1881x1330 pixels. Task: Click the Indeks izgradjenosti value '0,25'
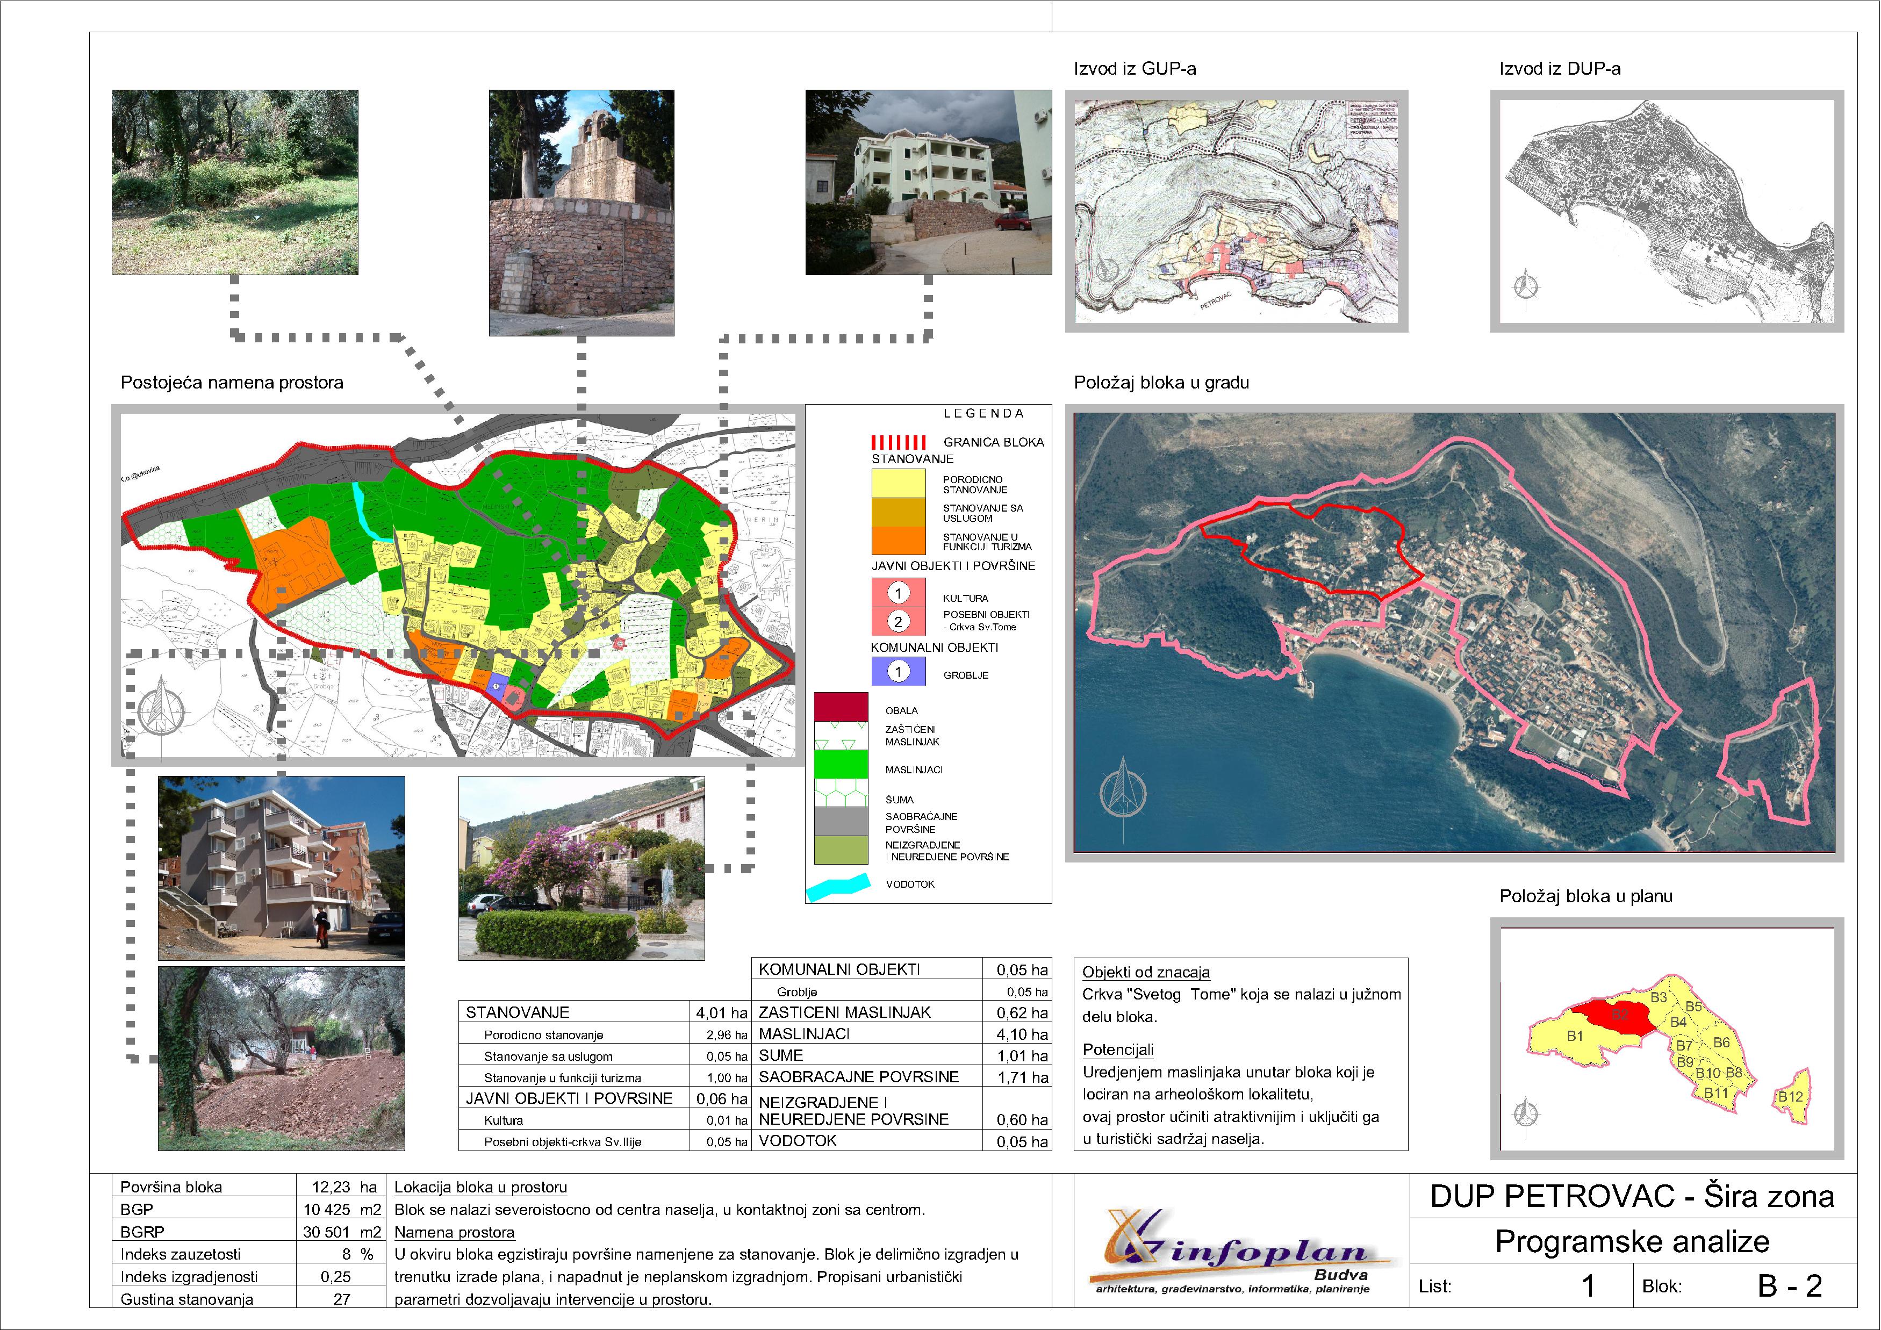336,1276
